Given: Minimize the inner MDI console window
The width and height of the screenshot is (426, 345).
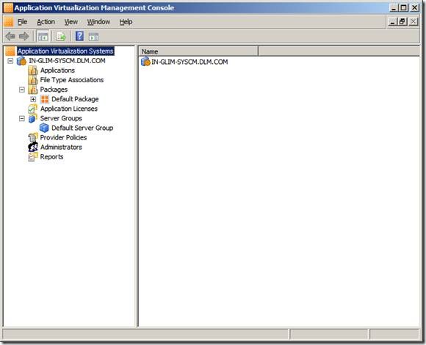Looking at the screenshot, I should pos(392,21).
